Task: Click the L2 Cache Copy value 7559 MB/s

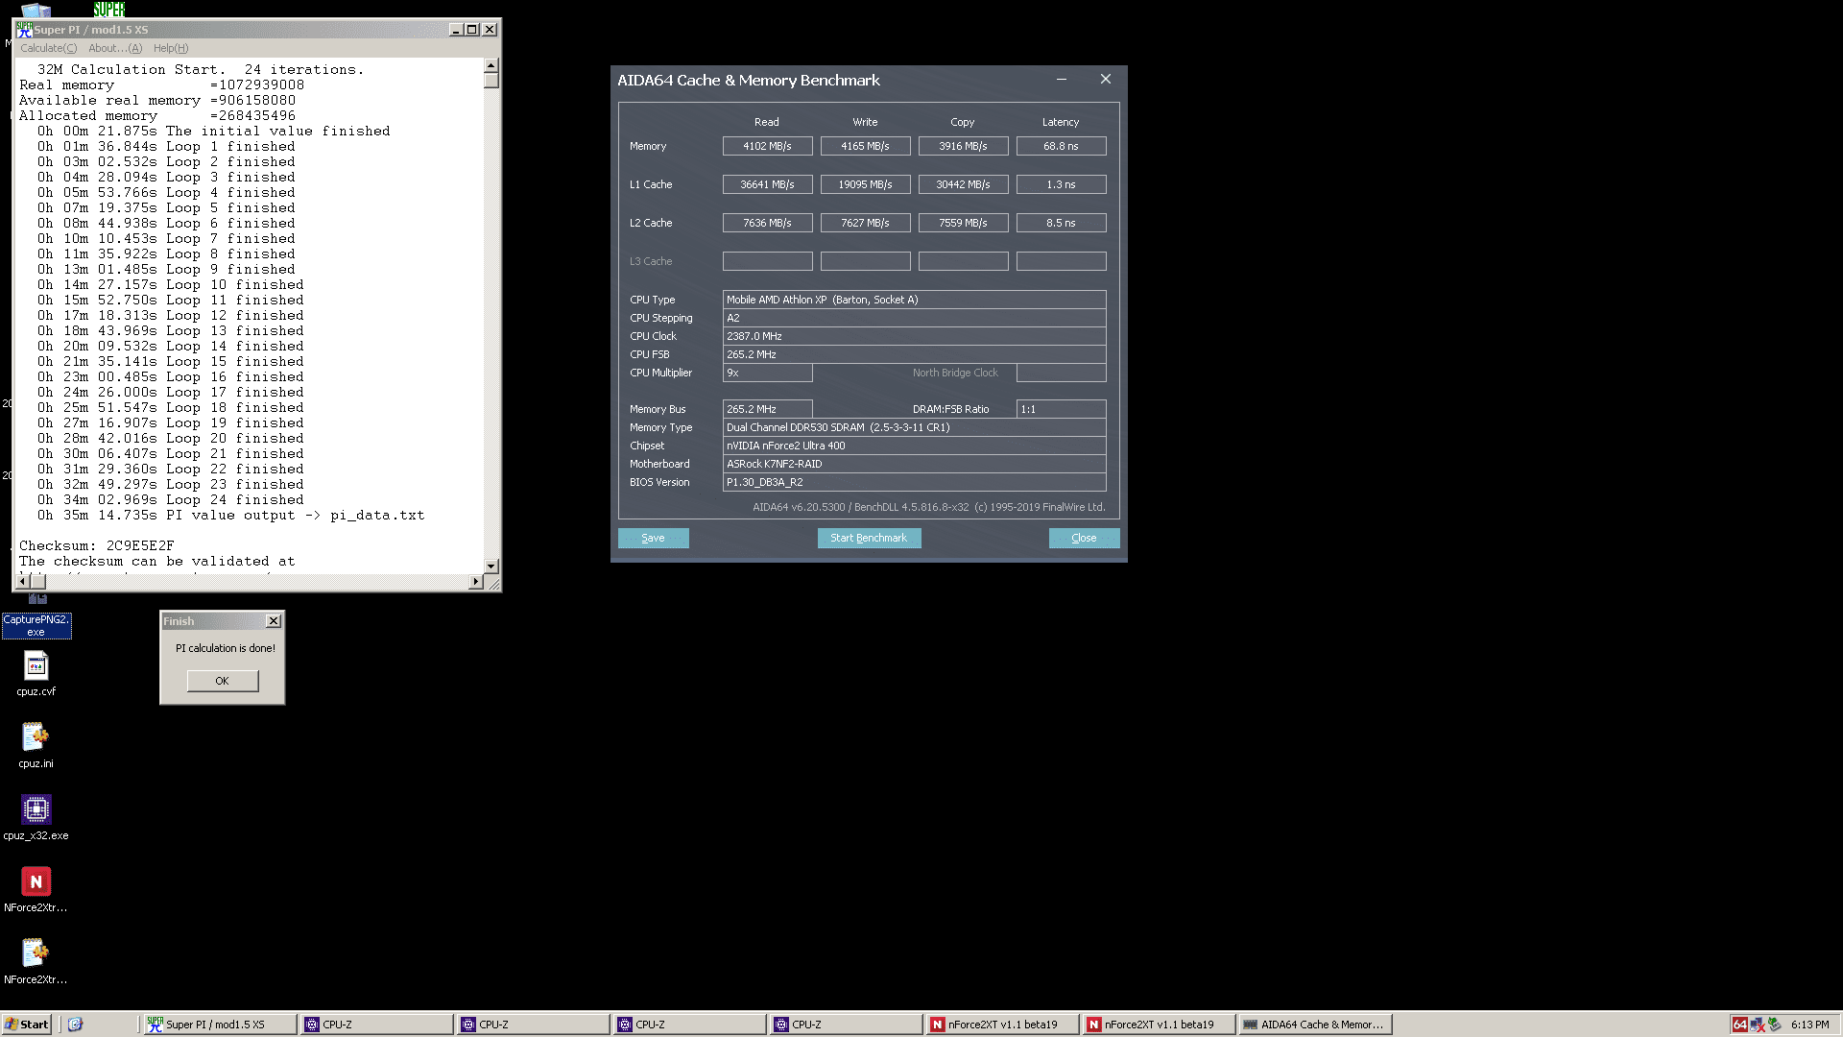Action: pyautogui.click(x=963, y=223)
